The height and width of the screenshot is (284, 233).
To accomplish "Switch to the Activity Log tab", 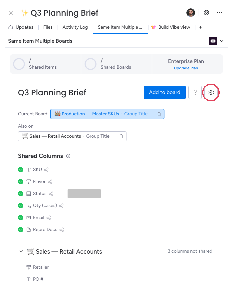I will point(75,27).
